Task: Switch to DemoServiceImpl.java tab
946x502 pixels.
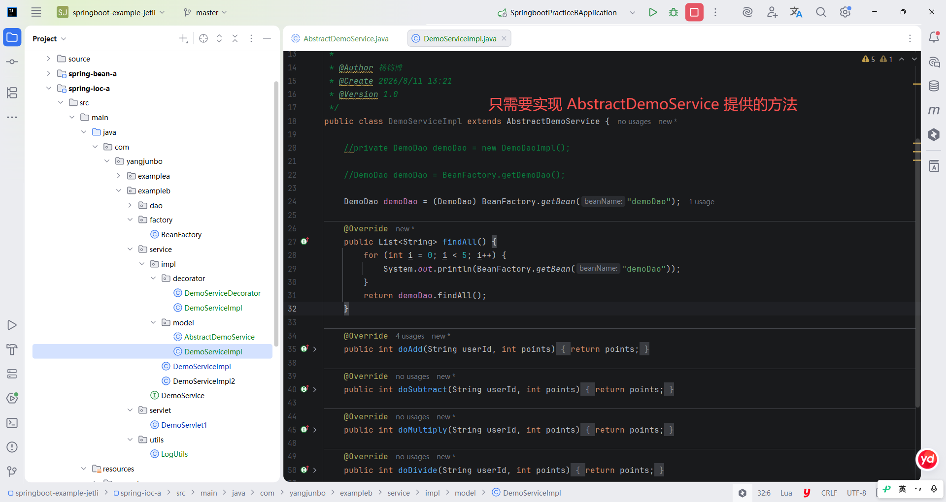Action: point(459,38)
